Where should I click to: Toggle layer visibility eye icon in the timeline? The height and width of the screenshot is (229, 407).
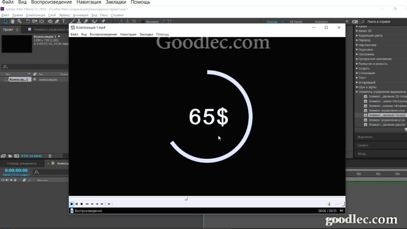[x=2, y=180]
